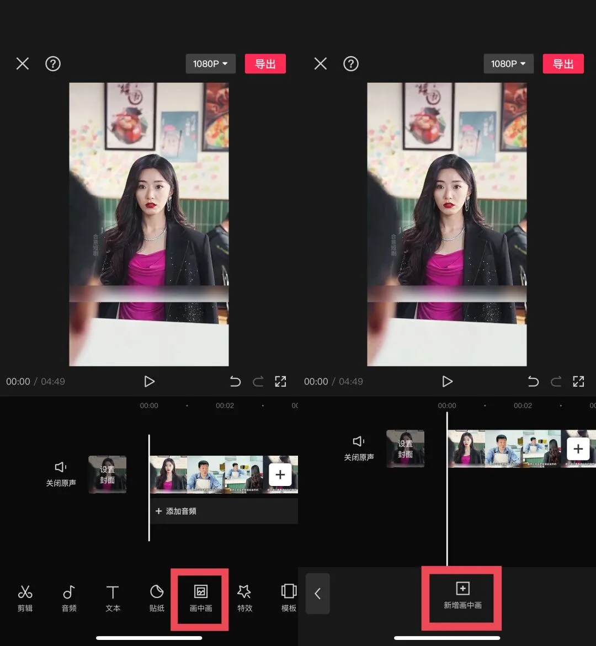Open 模板 template tool in left screen

tap(289, 598)
